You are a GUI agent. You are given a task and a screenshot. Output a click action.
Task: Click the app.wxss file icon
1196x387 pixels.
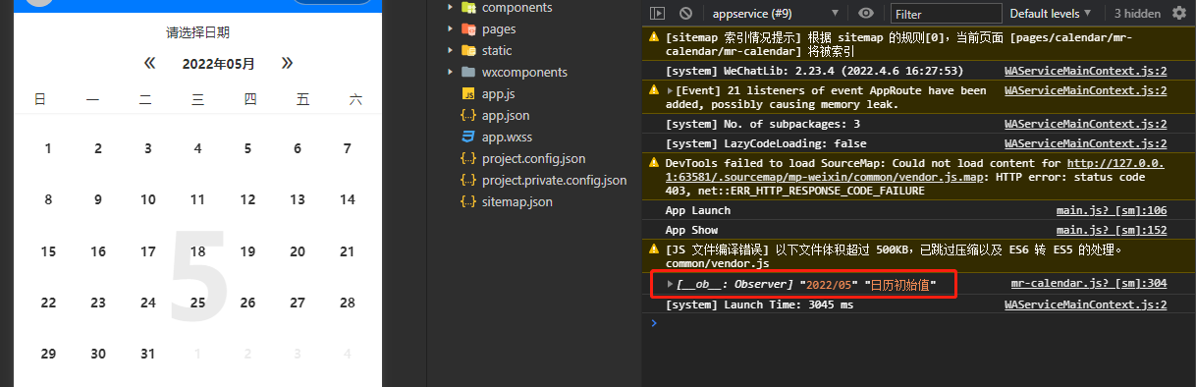pos(468,138)
